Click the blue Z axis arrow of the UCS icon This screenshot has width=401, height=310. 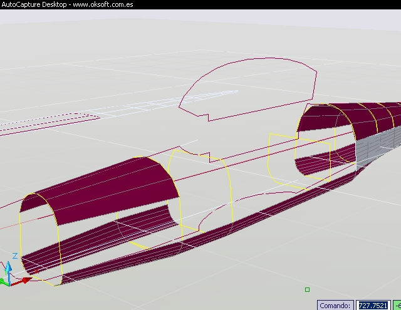point(8,267)
